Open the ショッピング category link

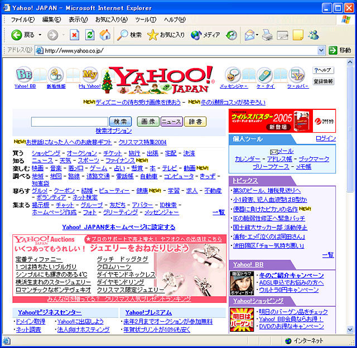coord(46,153)
